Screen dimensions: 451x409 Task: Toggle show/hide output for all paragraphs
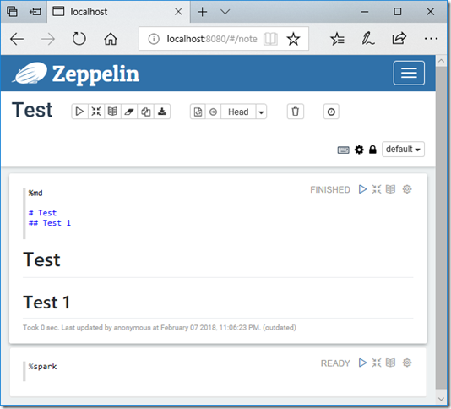point(112,112)
